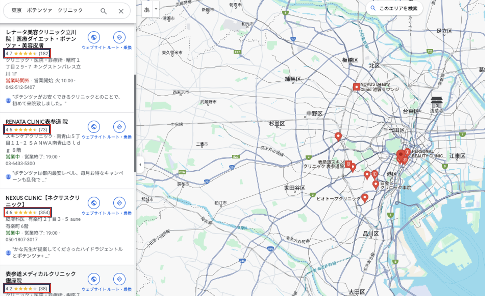
Task: Click the 4.6 rating with 354 reviews
Action: pos(27,212)
